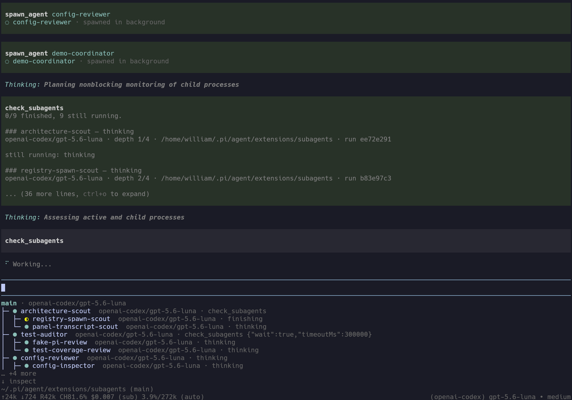Click test-auditor's wait/timeoutMs arguments text
This screenshot has height=400, width=572.
coord(309,335)
